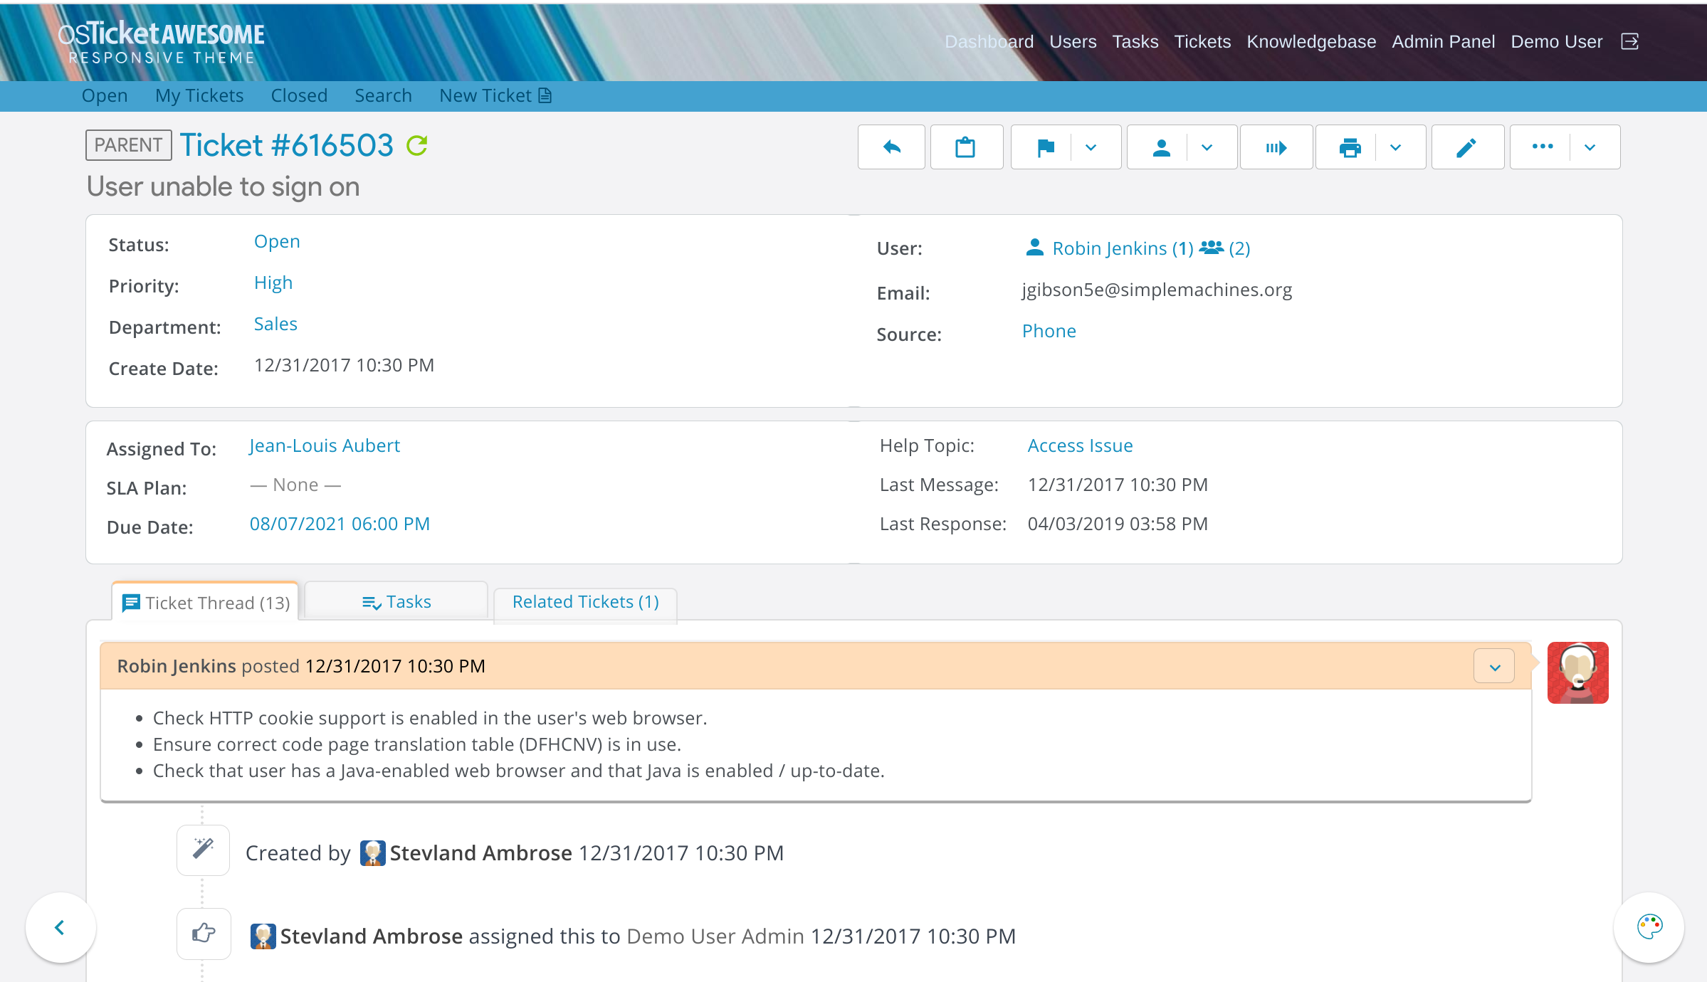Image resolution: width=1707 pixels, height=982 pixels.
Task: Click the due date 08/07/2021 link
Action: (340, 524)
